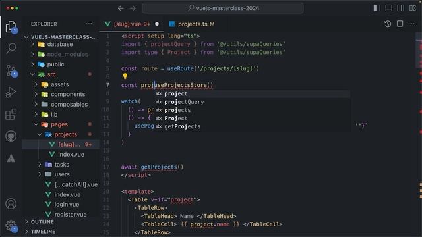Click the overview ruler scrollbar

click(x=419, y=134)
